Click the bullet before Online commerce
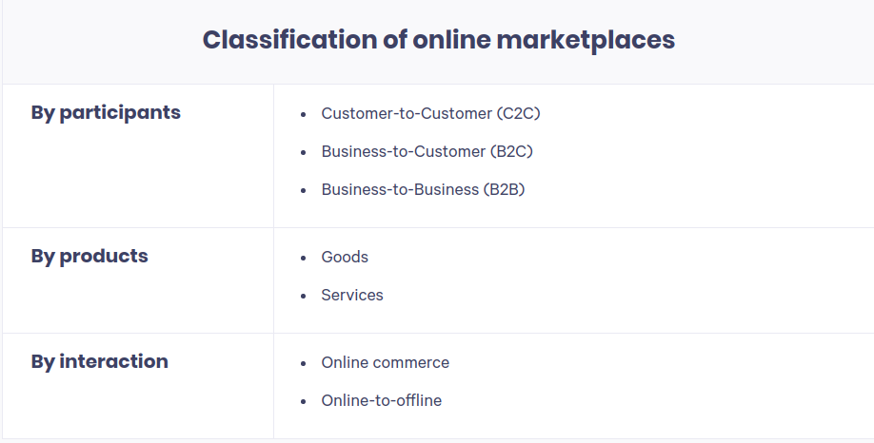The image size is (874, 443). 303,363
